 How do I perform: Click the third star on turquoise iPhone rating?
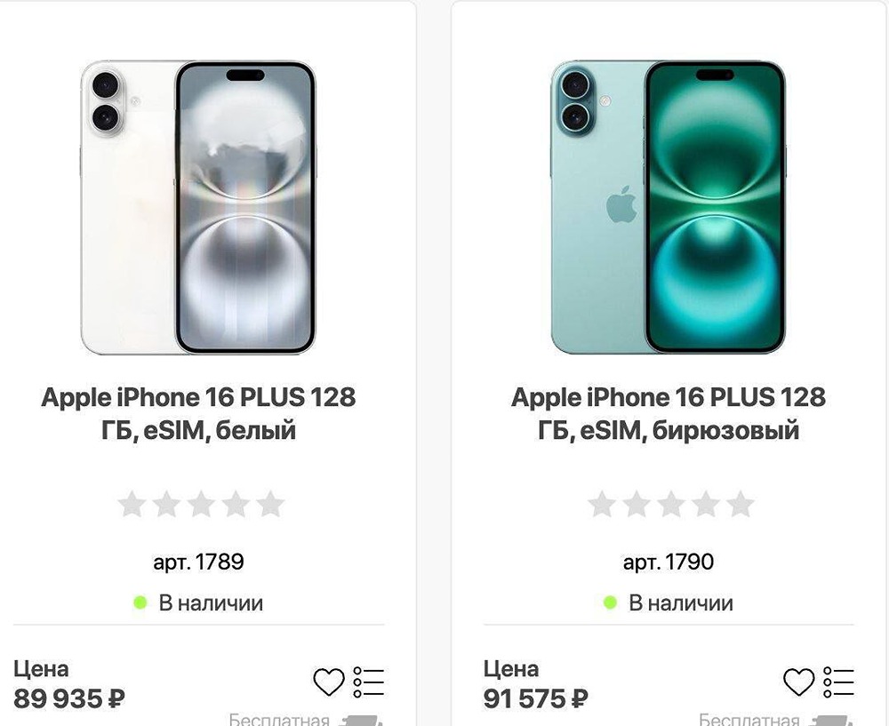(x=671, y=505)
